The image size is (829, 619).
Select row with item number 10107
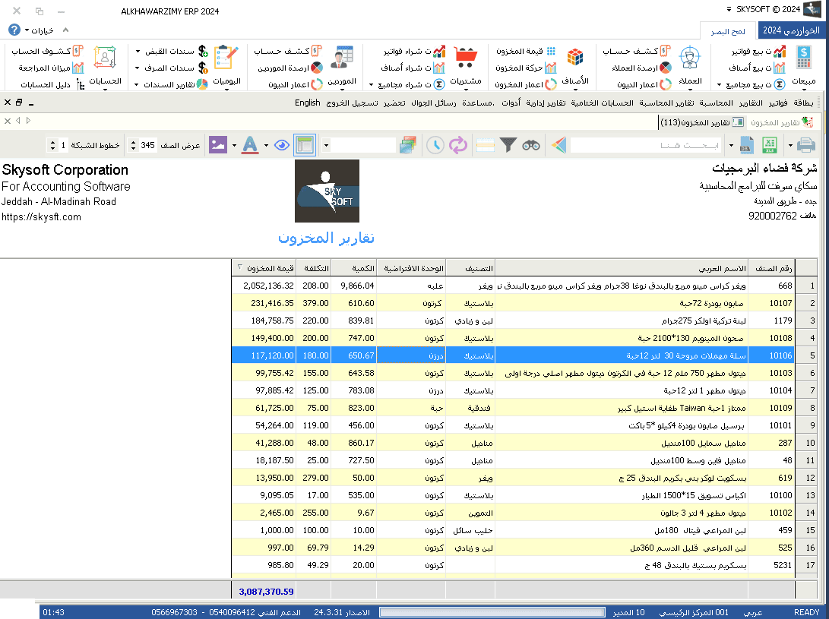pyautogui.click(x=513, y=303)
